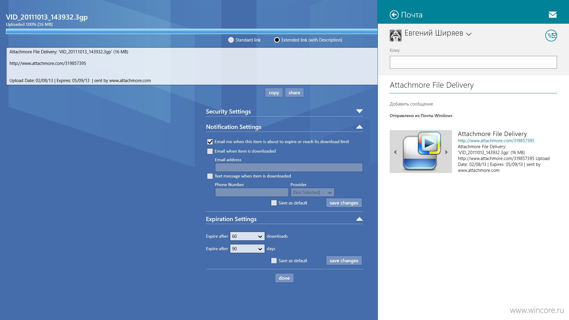Click the copy button
This screenshot has width=569, height=320.
click(274, 93)
